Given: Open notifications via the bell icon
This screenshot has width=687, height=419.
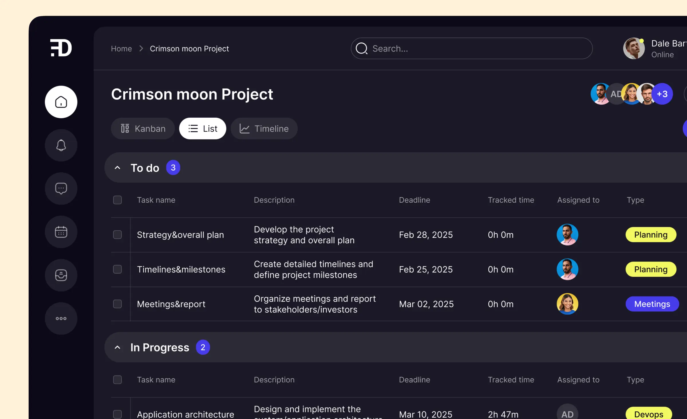Looking at the screenshot, I should pyautogui.click(x=61, y=145).
